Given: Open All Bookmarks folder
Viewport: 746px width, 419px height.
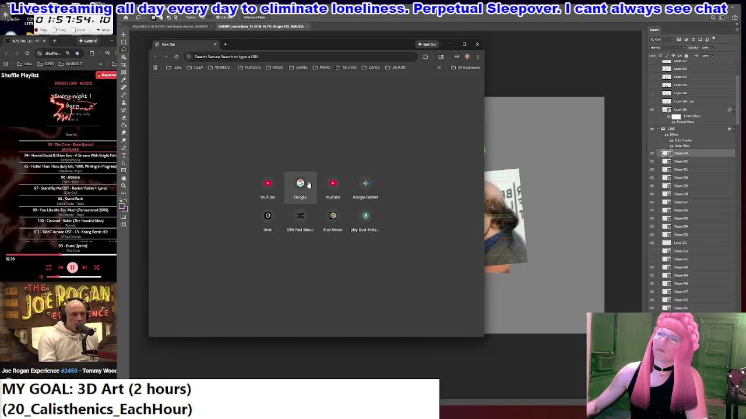Looking at the screenshot, I should pos(465,68).
